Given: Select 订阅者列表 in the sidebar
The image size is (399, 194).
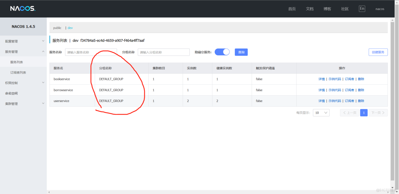Looking at the screenshot, I should [23, 73].
